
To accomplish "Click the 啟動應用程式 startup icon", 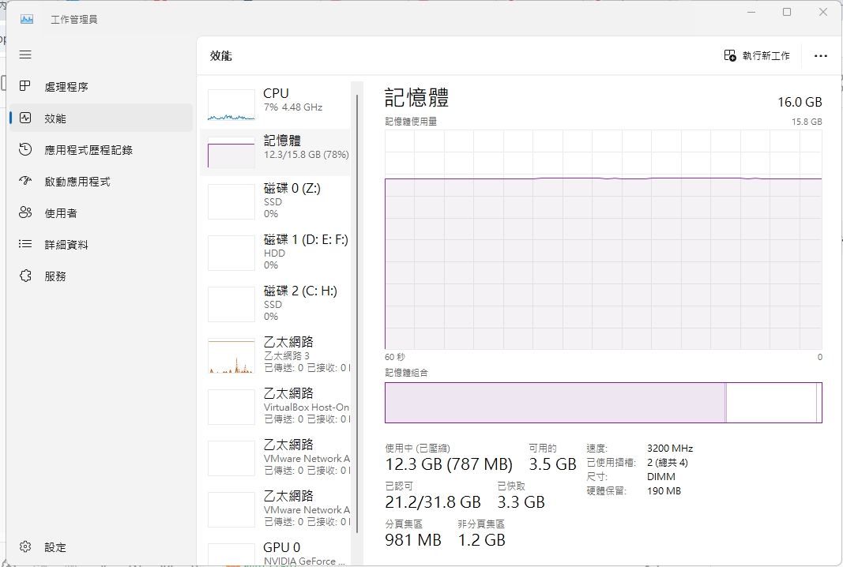I will pos(25,181).
